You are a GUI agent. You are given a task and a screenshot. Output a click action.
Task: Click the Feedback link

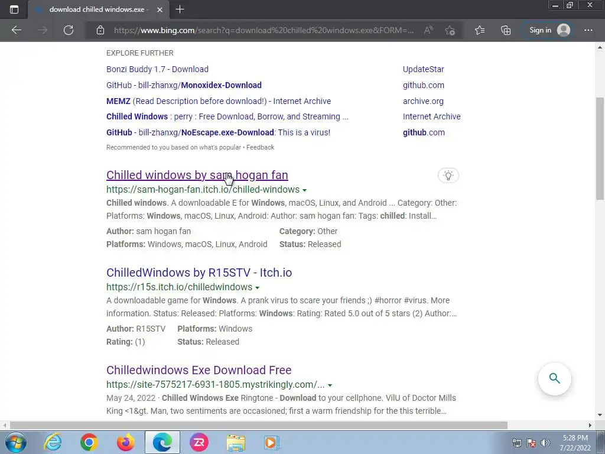pos(261,147)
